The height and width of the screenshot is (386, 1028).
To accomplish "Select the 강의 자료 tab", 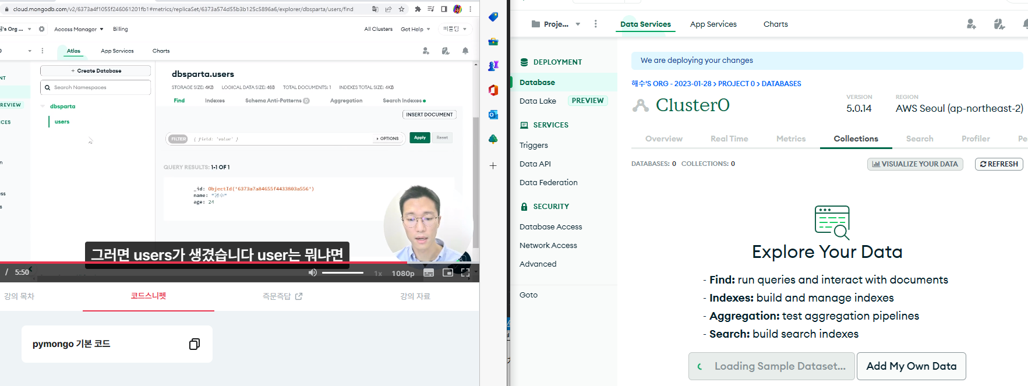I will point(415,296).
